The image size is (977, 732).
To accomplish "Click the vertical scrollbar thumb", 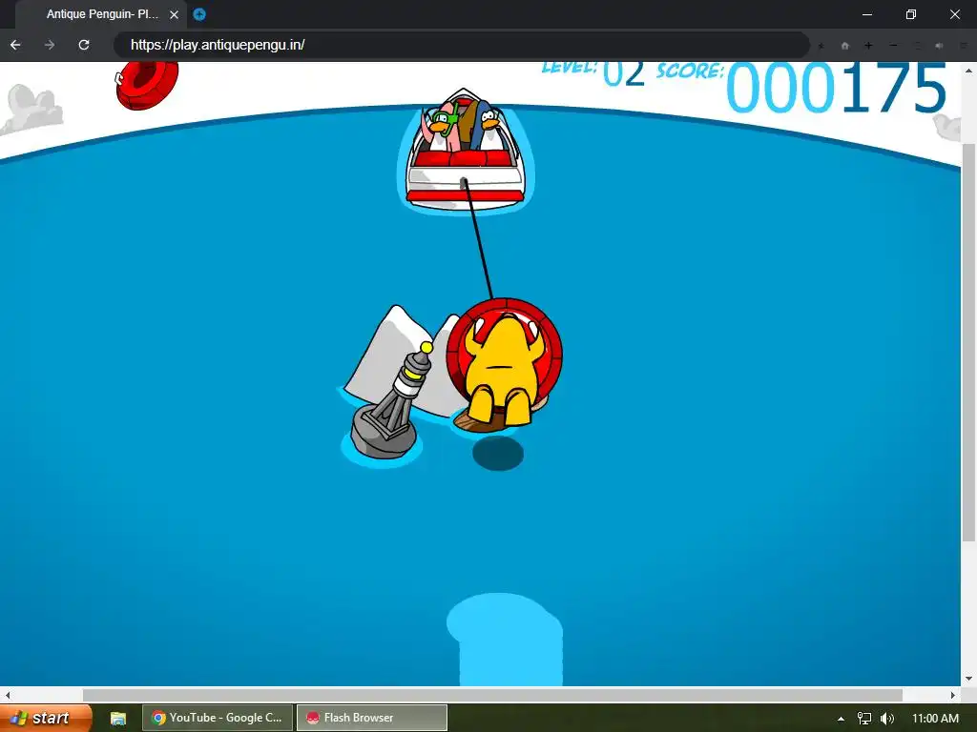I will [x=967, y=342].
